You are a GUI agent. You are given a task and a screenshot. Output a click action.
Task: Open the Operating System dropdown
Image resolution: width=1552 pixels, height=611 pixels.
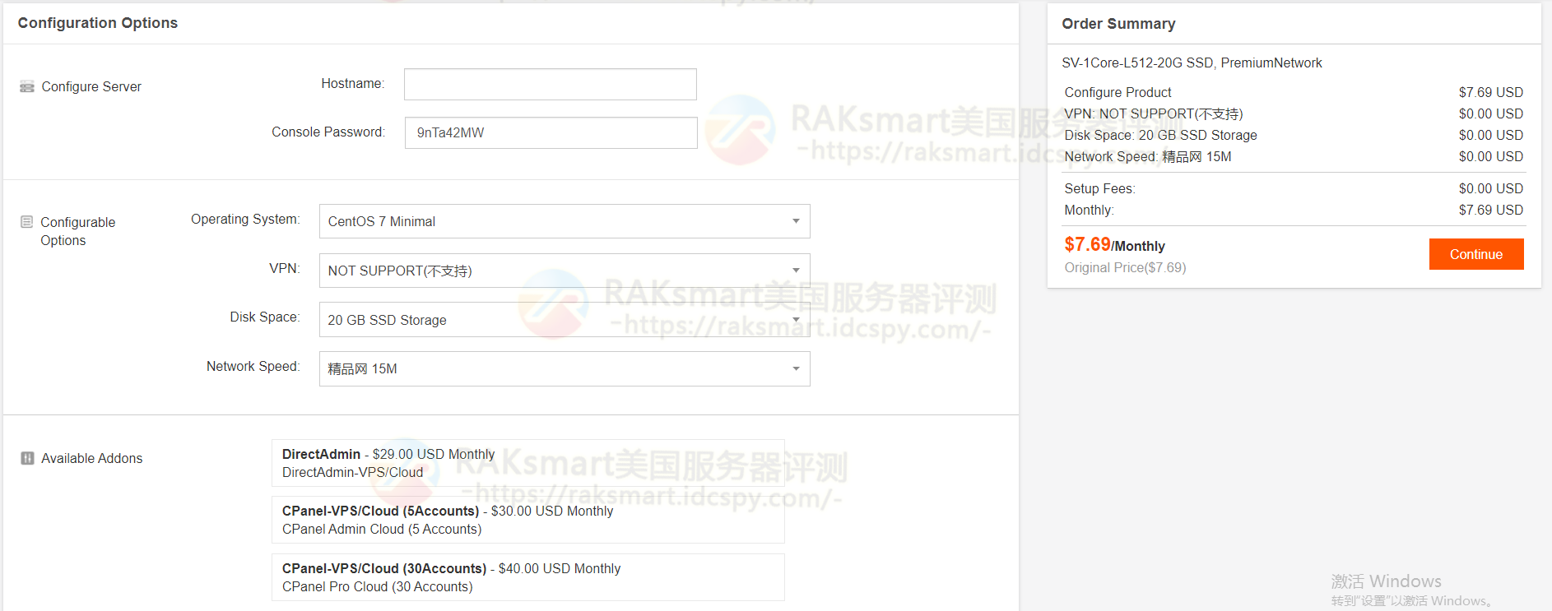pyautogui.click(x=565, y=221)
